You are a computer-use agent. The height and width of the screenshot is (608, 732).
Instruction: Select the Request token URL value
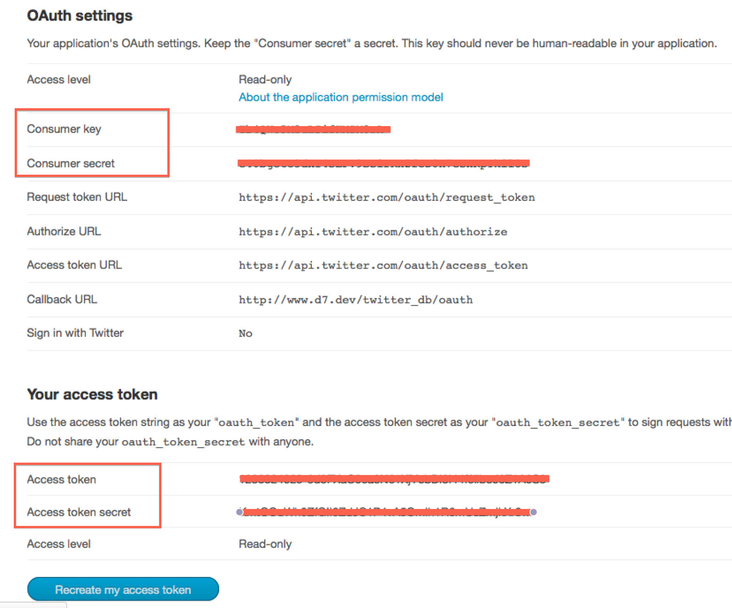[387, 198]
